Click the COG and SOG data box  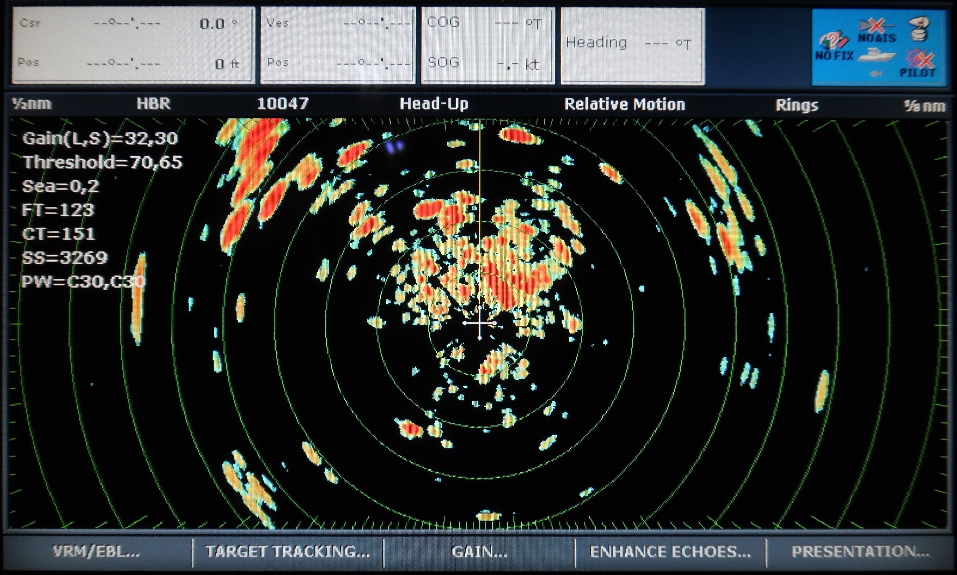click(487, 45)
